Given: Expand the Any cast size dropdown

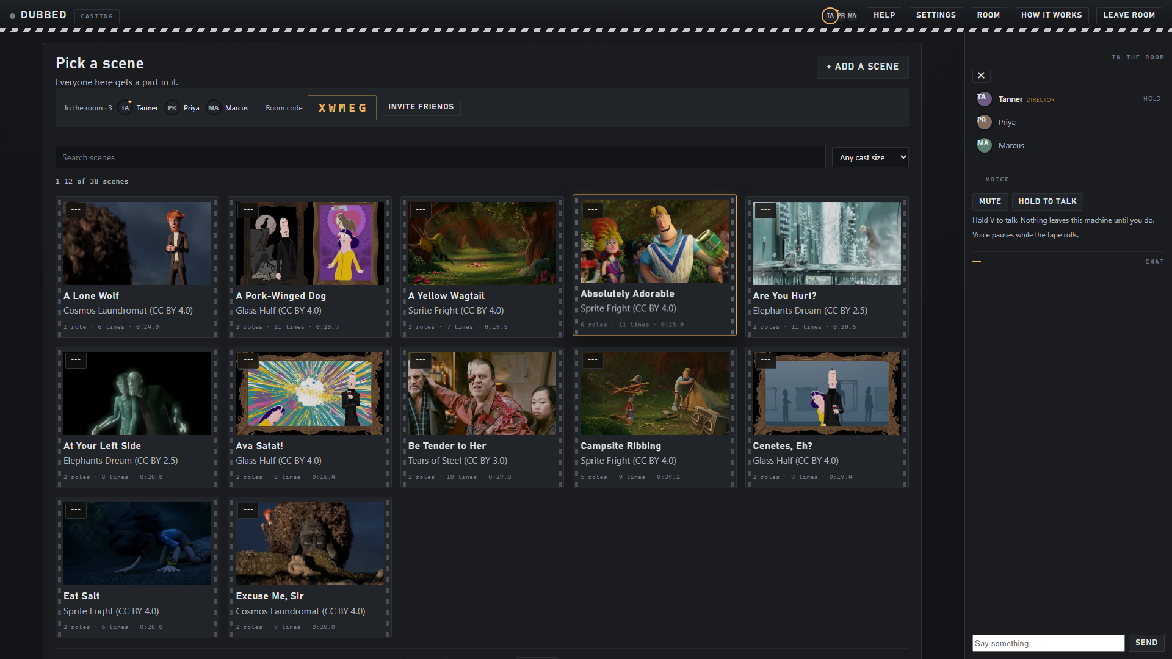Looking at the screenshot, I should (870, 157).
